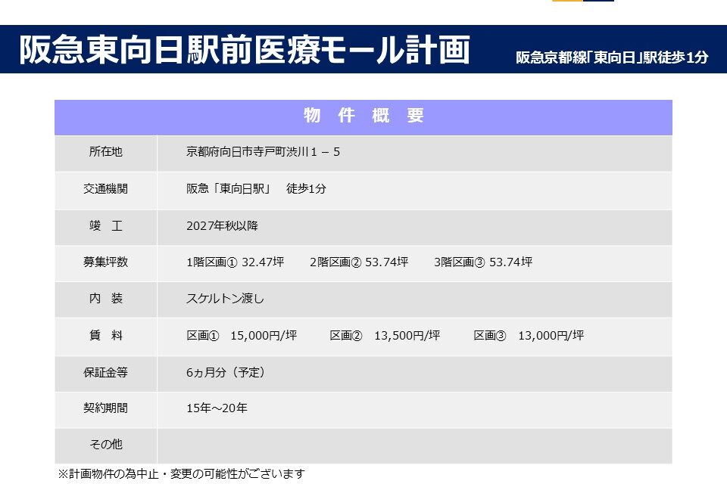Viewport: 727px width, 484px height.
Task: Click the subtitle 阪急京都線「東向日」駅徒歩1分
Action: 612,57
